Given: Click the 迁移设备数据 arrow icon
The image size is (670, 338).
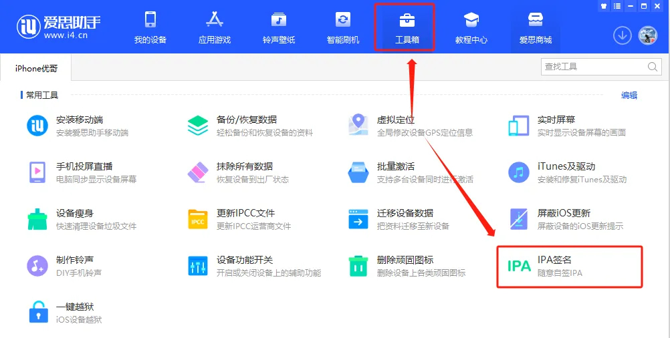Looking at the screenshot, I should tap(358, 219).
